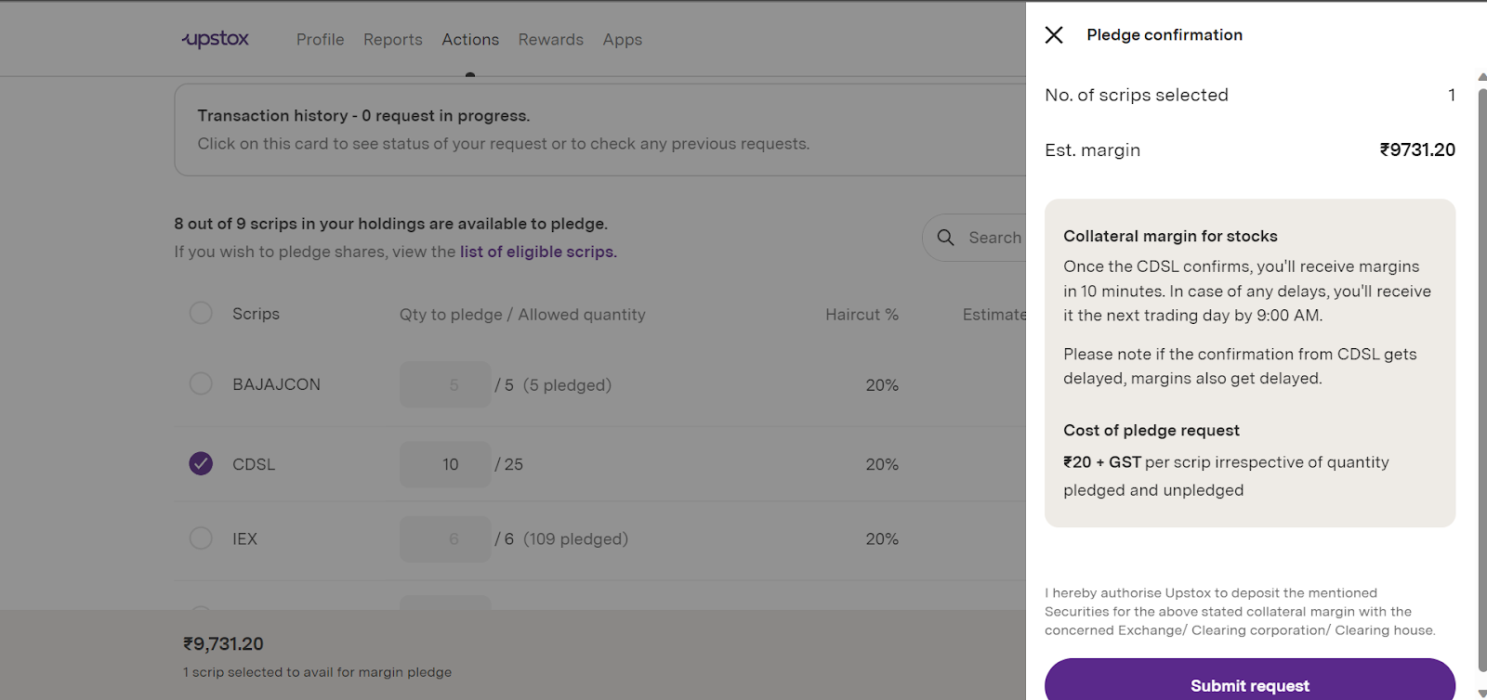The width and height of the screenshot is (1487, 700).
Task: Click 'Cost of pledge request' heading
Action: 1151,430
